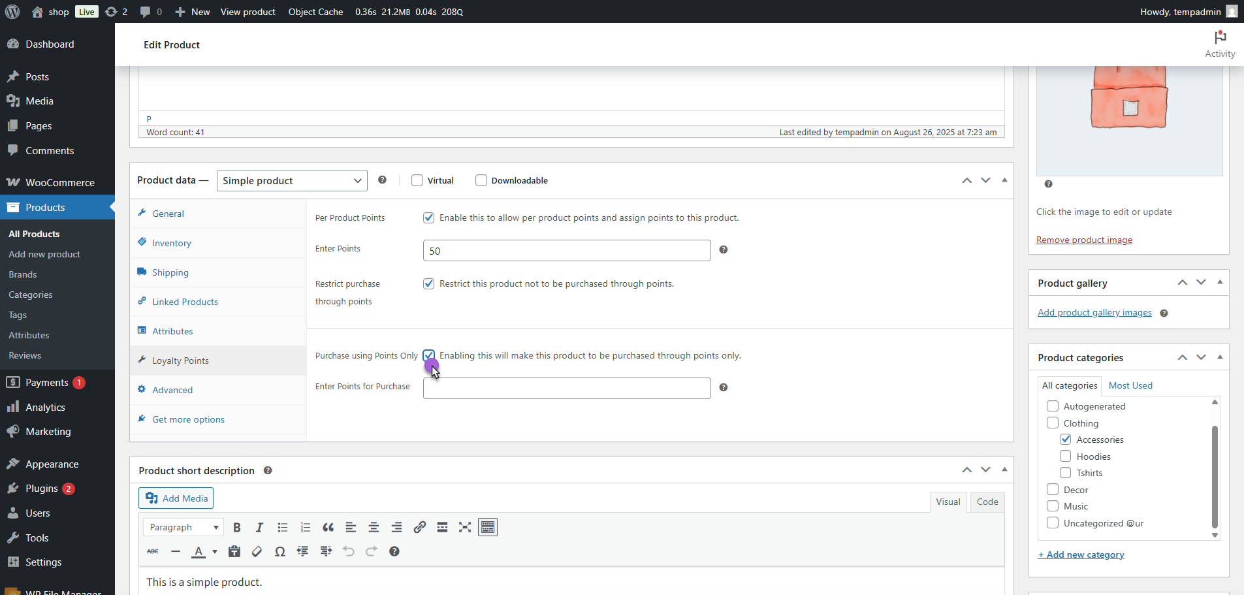The height and width of the screenshot is (595, 1244).
Task: Collapse the Product gallery panel
Action: (x=1219, y=283)
